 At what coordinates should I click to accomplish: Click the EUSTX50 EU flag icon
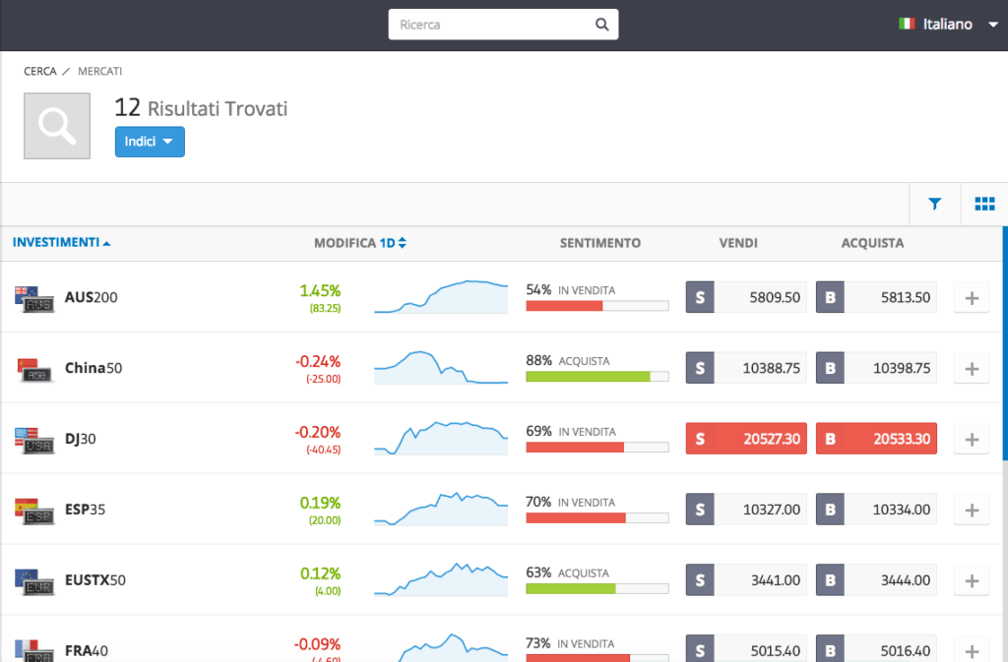[x=34, y=581]
